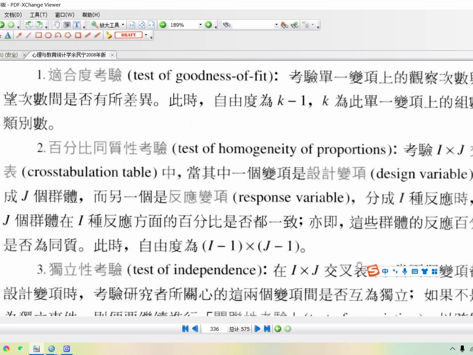Select the Eraser tool

point(97,35)
